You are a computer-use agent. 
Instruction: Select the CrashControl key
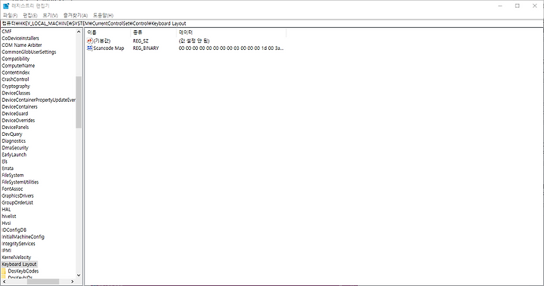pyautogui.click(x=15, y=79)
